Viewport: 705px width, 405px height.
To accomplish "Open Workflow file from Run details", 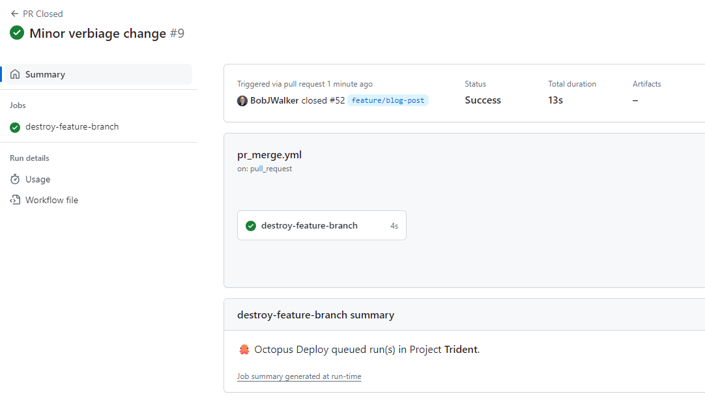I will [x=51, y=200].
